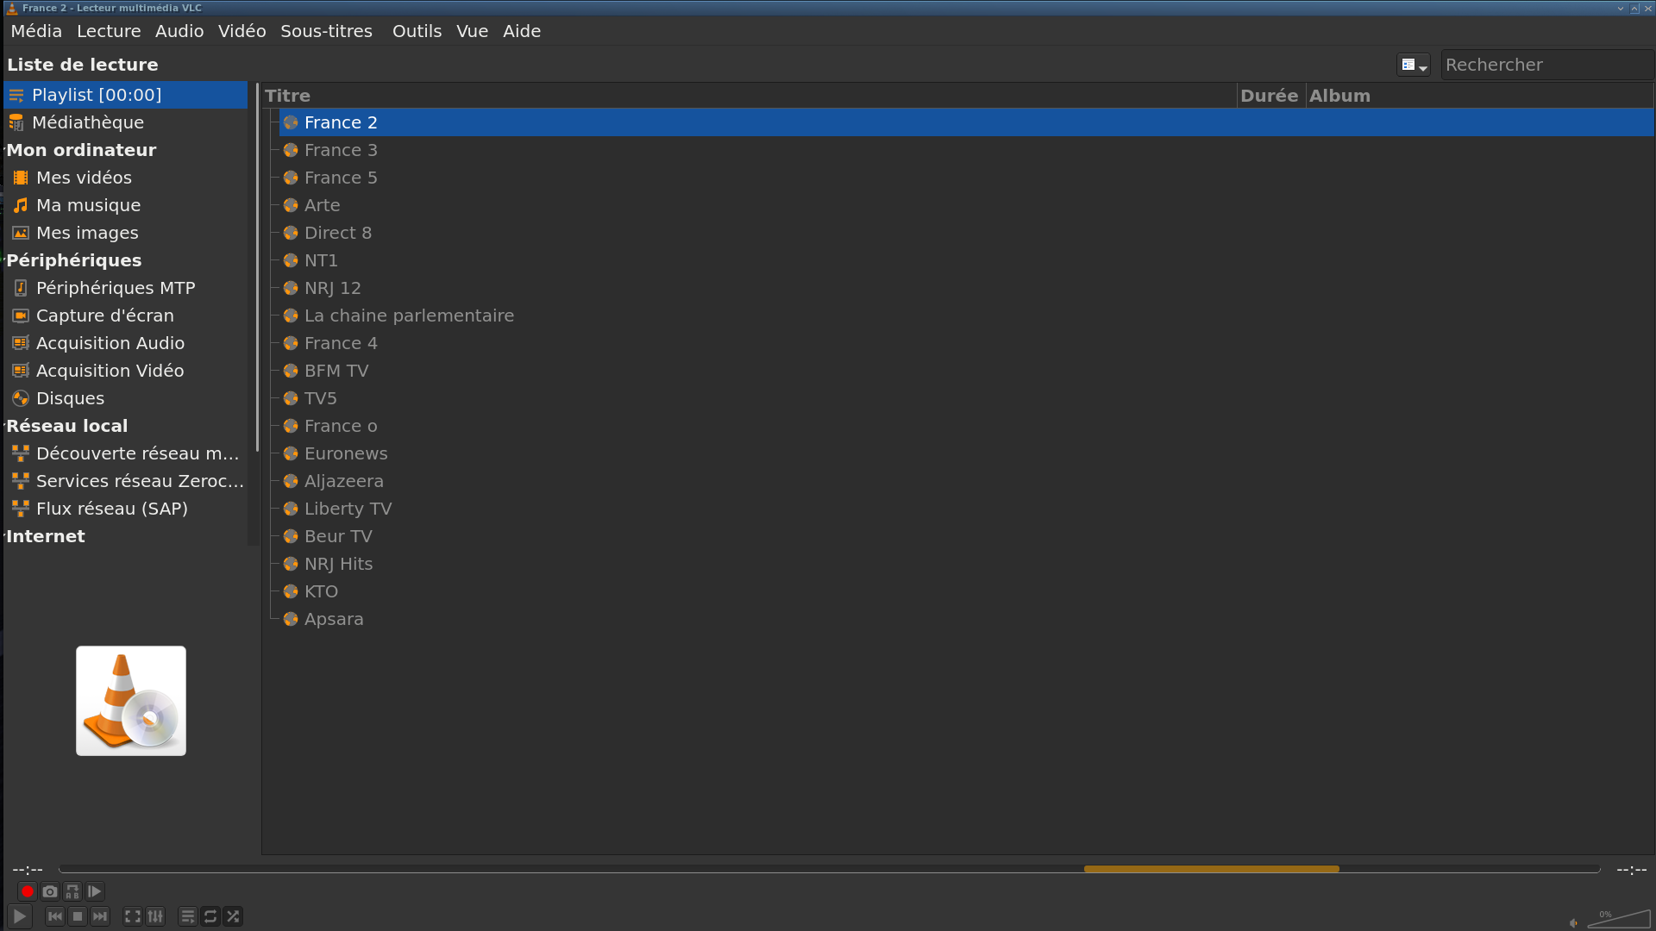
Task: Select Flux réseau (SAP) entry
Action: coord(126,509)
